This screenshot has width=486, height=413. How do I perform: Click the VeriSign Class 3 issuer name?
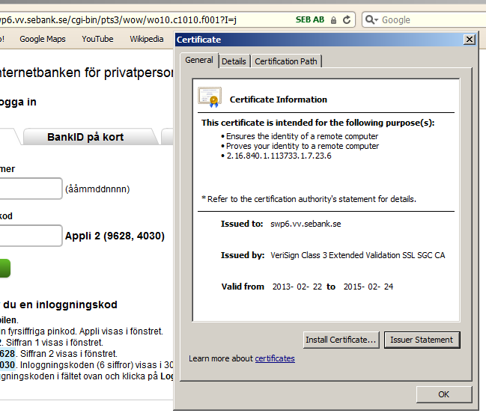(x=358, y=255)
